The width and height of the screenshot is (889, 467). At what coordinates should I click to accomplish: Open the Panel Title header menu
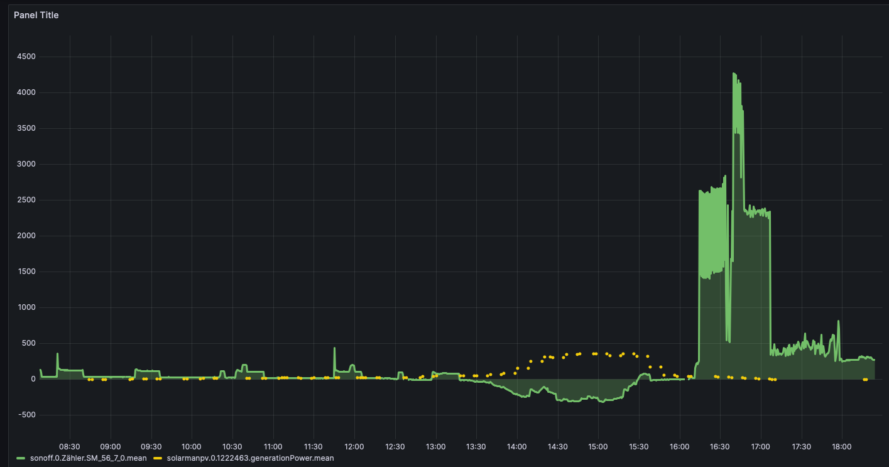[x=36, y=15]
